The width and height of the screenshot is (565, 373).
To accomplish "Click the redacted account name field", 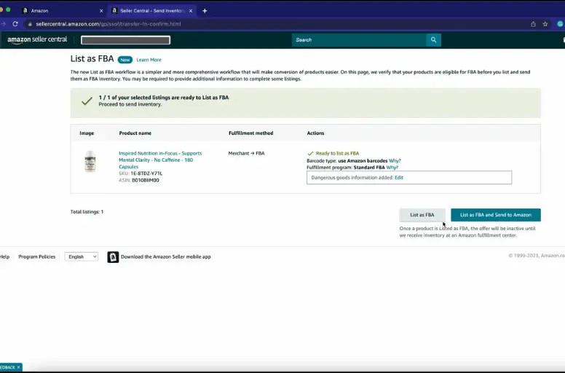I will [x=125, y=40].
